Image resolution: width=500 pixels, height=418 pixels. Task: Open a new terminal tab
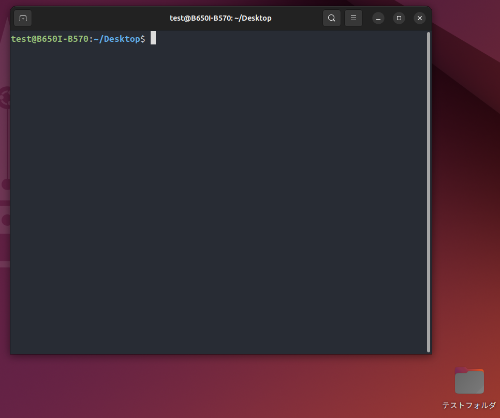23,18
